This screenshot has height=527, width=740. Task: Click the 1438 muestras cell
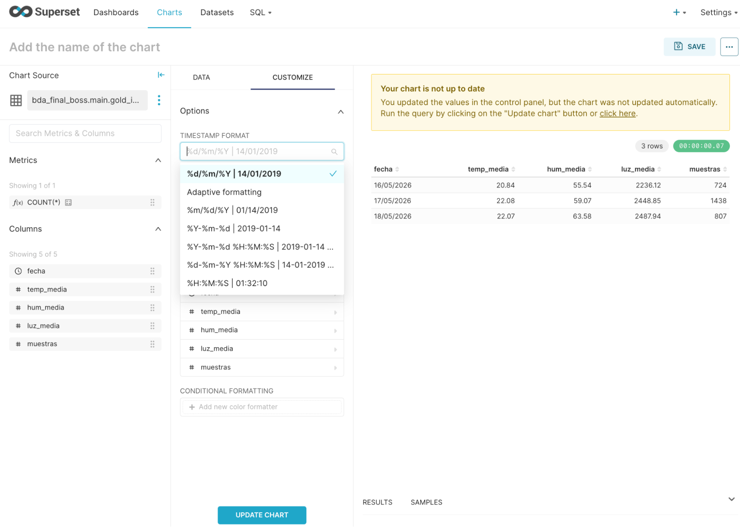point(718,201)
